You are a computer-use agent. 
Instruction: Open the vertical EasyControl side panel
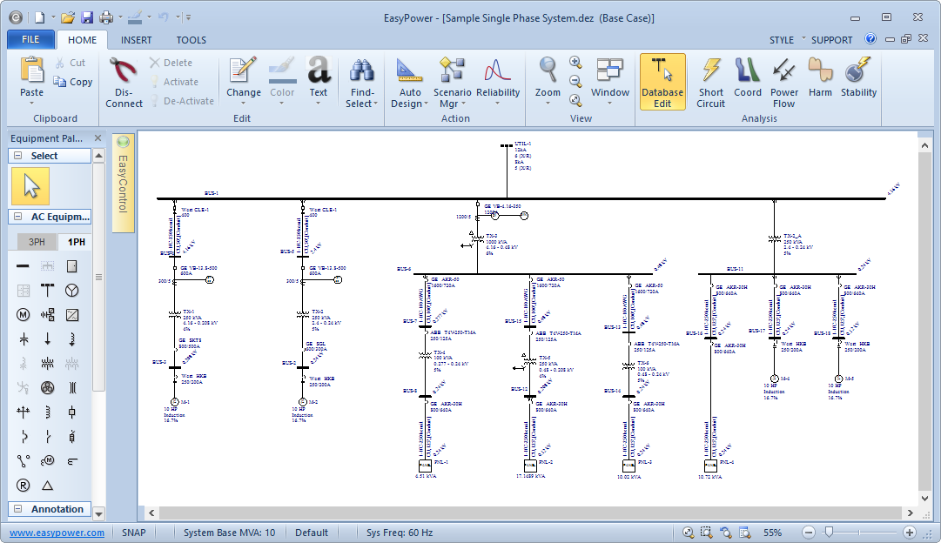[x=123, y=183]
